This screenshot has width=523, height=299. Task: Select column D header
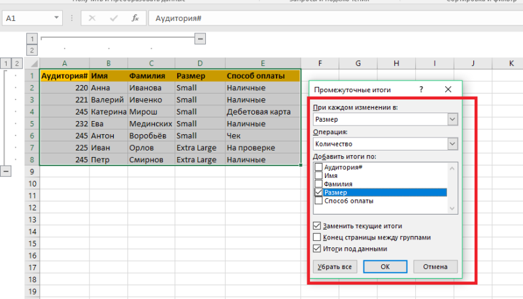200,63
